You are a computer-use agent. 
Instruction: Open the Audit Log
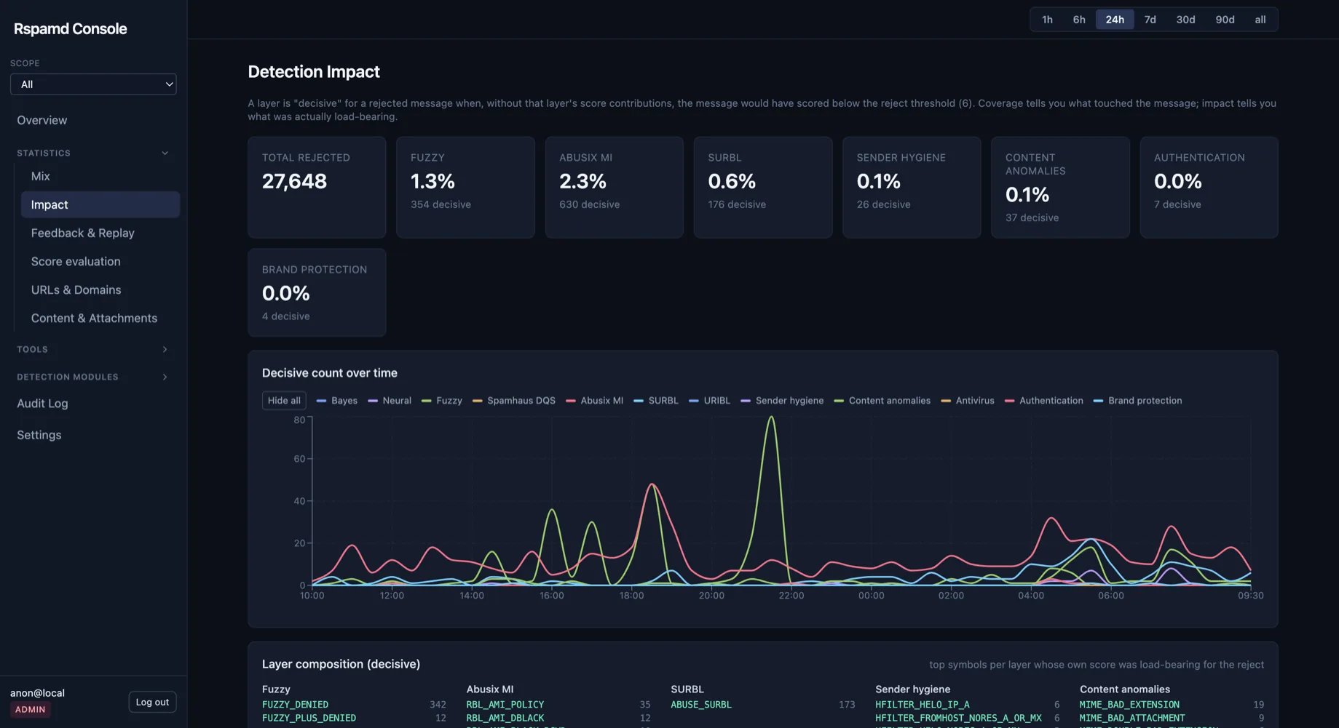pos(42,404)
